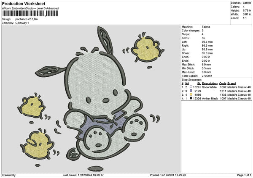253x178 pixels.
Task: Click the 'Last Saved: 17/12/2024' footer text
Action: click(x=83, y=175)
